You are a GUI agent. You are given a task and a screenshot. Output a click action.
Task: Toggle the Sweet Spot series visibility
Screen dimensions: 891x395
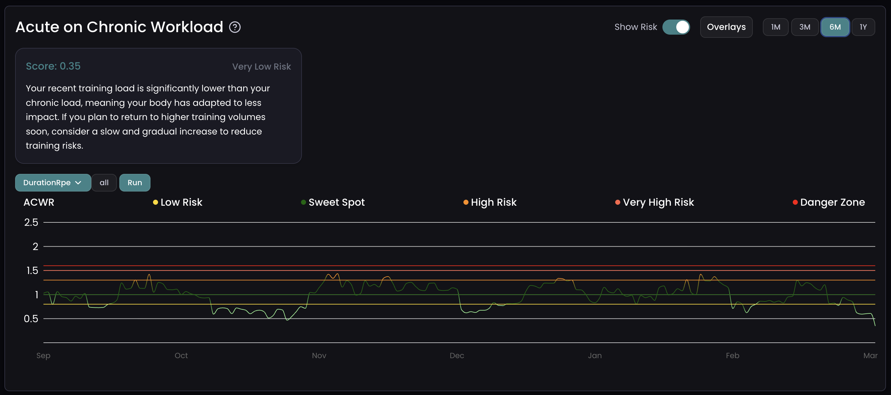coord(336,202)
